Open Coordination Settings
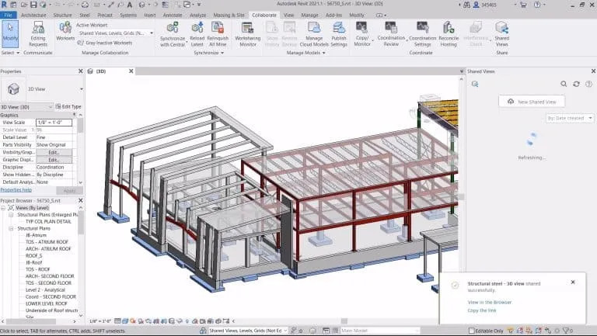597x336 pixels. tap(422, 34)
